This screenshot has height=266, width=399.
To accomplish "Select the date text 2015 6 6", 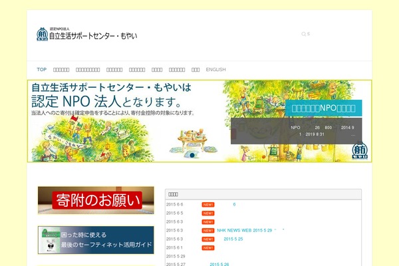I will click(174, 204).
